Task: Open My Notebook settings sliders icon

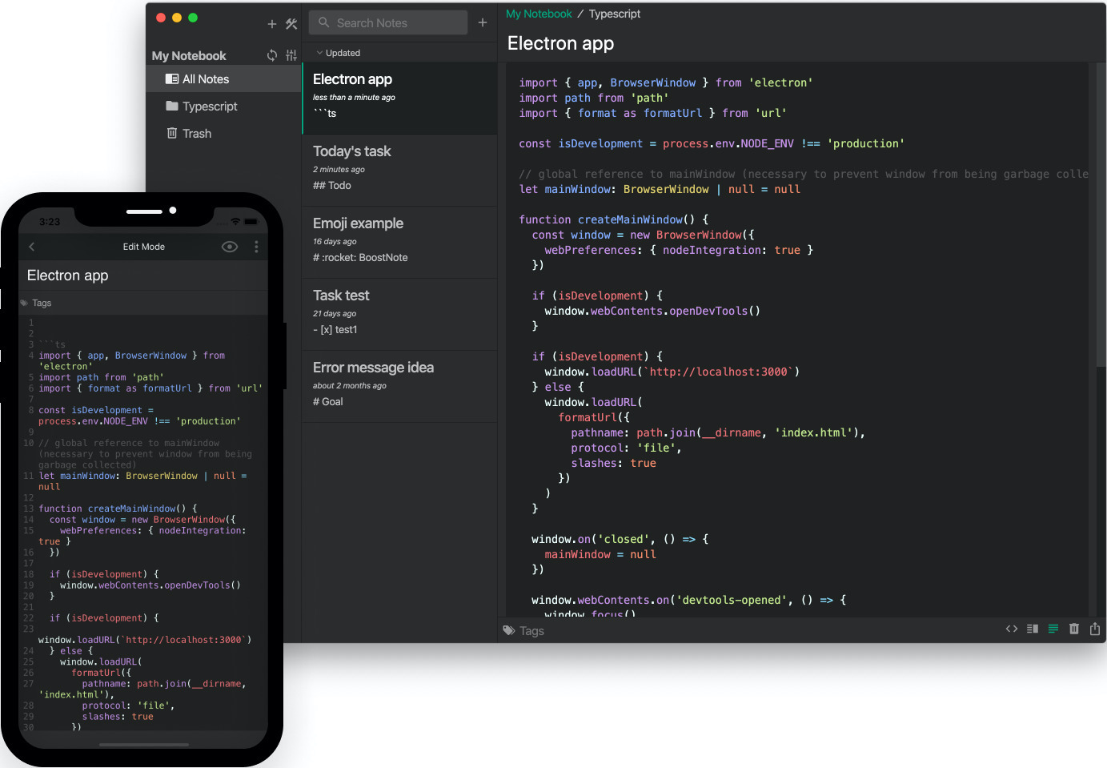Action: click(x=291, y=55)
